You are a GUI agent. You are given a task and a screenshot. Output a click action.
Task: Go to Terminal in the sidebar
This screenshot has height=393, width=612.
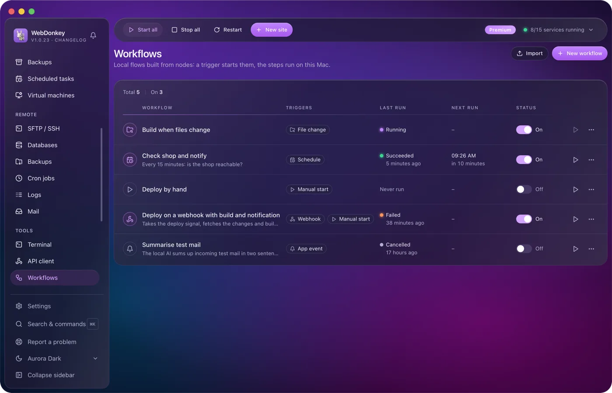55,245
